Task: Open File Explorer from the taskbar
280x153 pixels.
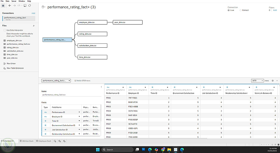Action: pyautogui.click(x=169, y=150)
